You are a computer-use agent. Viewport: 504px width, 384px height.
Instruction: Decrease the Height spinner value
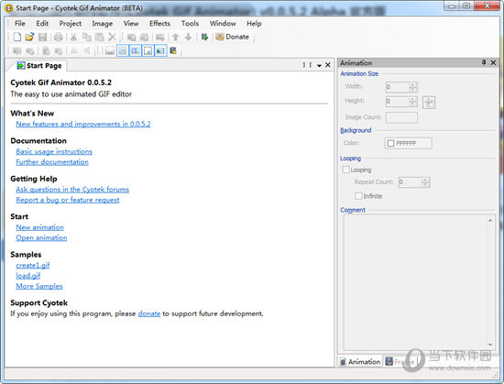coord(413,104)
